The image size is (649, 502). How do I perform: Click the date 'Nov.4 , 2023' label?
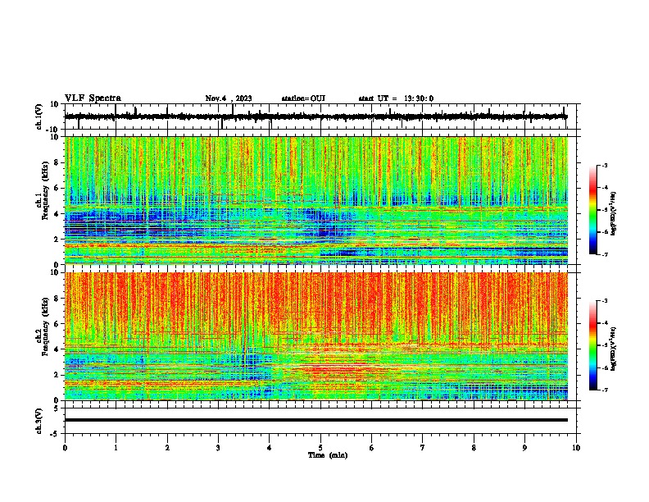229,98
